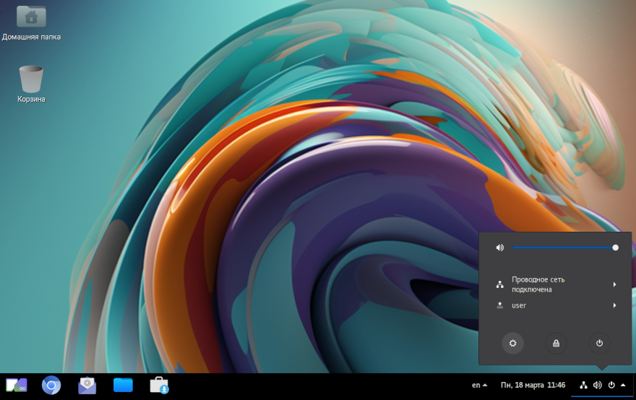This screenshot has height=400, width=636.
Task: Launch the Chromium browser from taskbar
Action: tap(51, 386)
